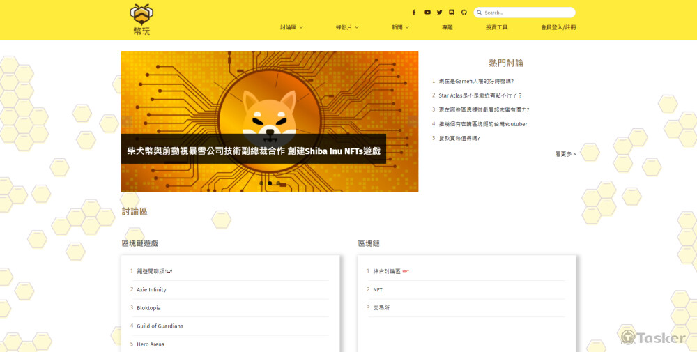Open the 投資工具 menu item
The image size is (697, 352).
coord(496,27)
